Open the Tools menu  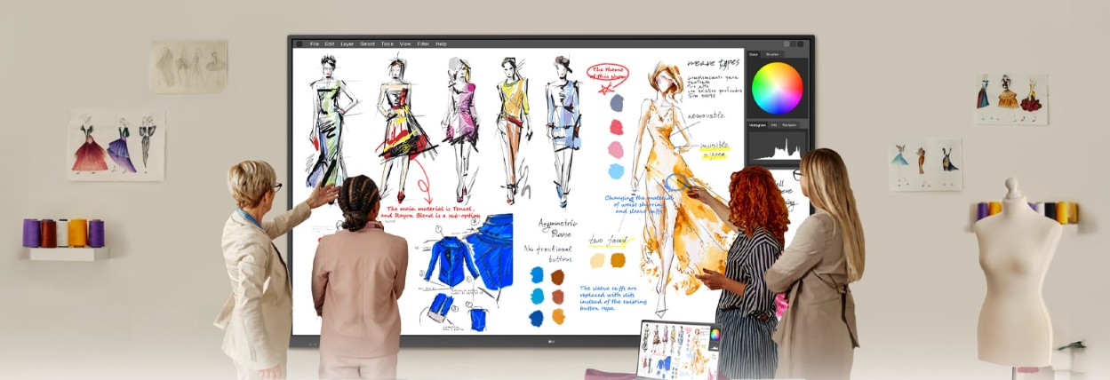point(387,44)
